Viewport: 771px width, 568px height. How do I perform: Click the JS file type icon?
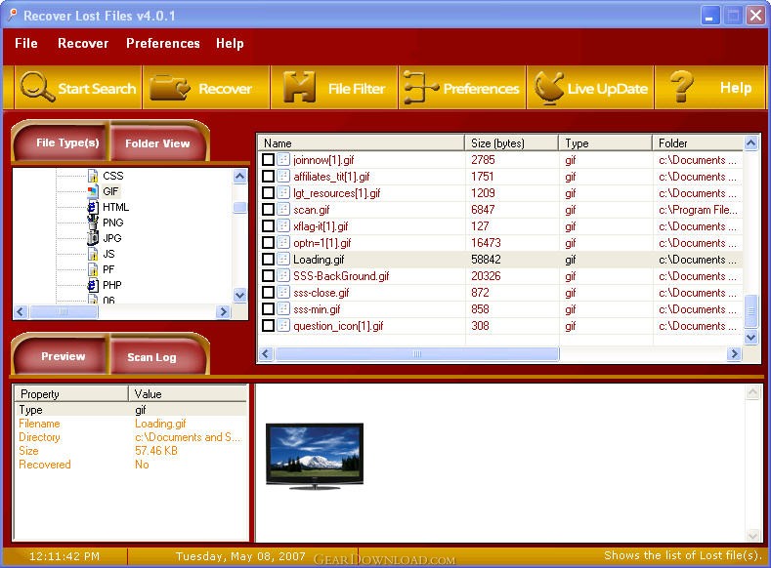coord(93,254)
